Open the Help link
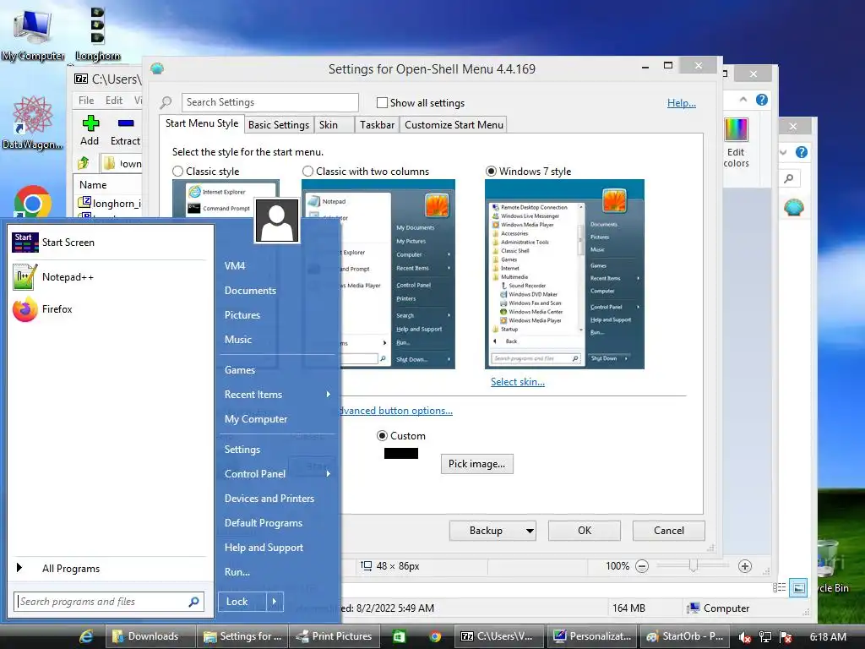 682,102
